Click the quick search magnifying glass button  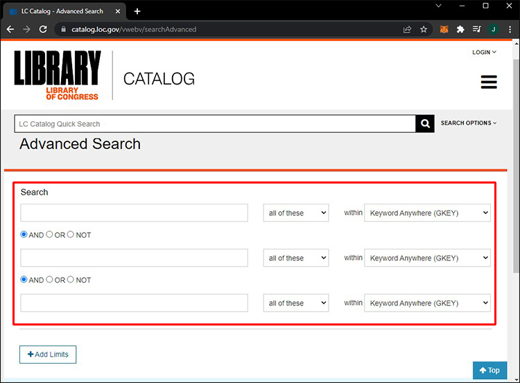tap(425, 123)
